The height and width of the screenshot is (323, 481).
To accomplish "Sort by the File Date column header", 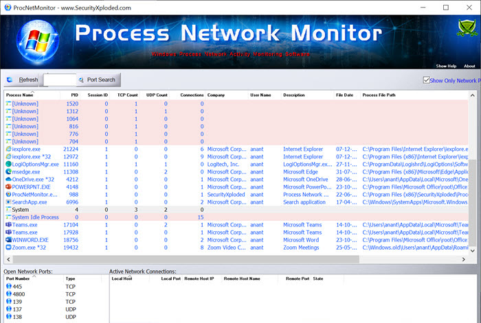I will 344,95.
